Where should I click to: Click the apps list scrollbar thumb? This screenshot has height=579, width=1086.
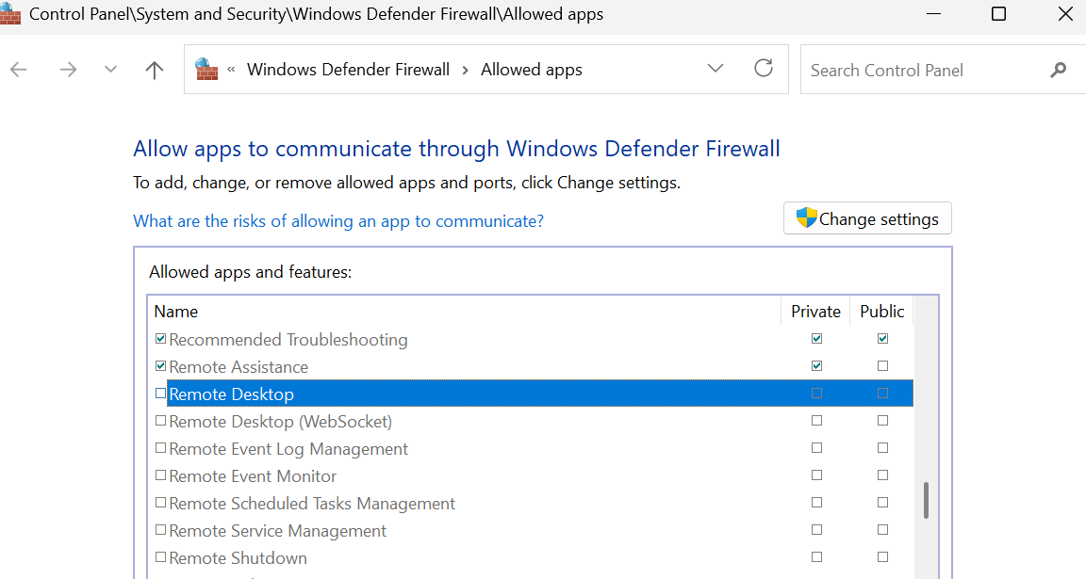[x=926, y=500]
